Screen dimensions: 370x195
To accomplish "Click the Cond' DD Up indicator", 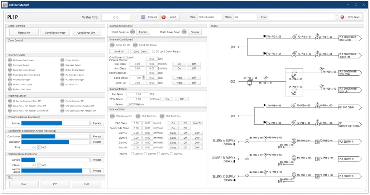I will pyautogui.click(x=112, y=45).
